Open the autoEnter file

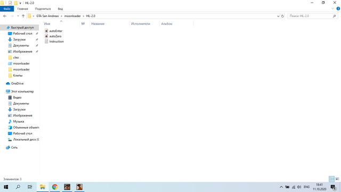point(55,31)
